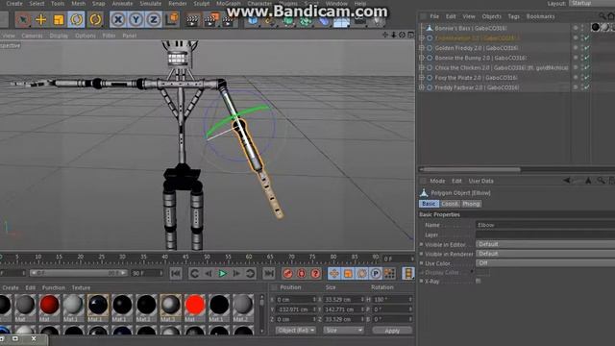Viewport: 615px width, 346px height.
Task: Add a Cube primitive object
Action: (253, 21)
